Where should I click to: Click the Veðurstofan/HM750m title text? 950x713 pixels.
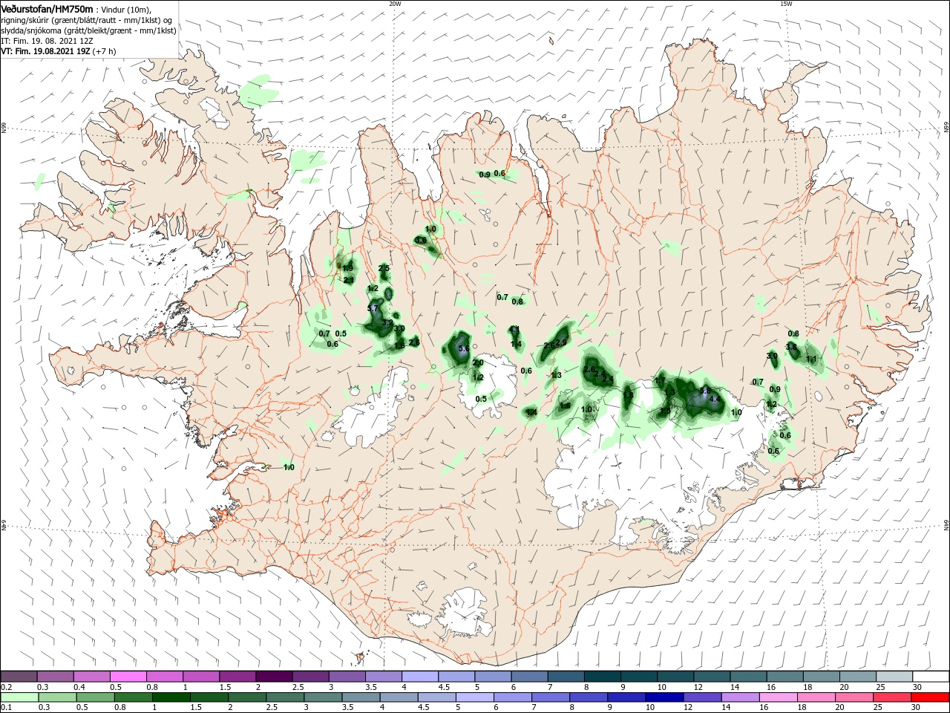coord(47,8)
